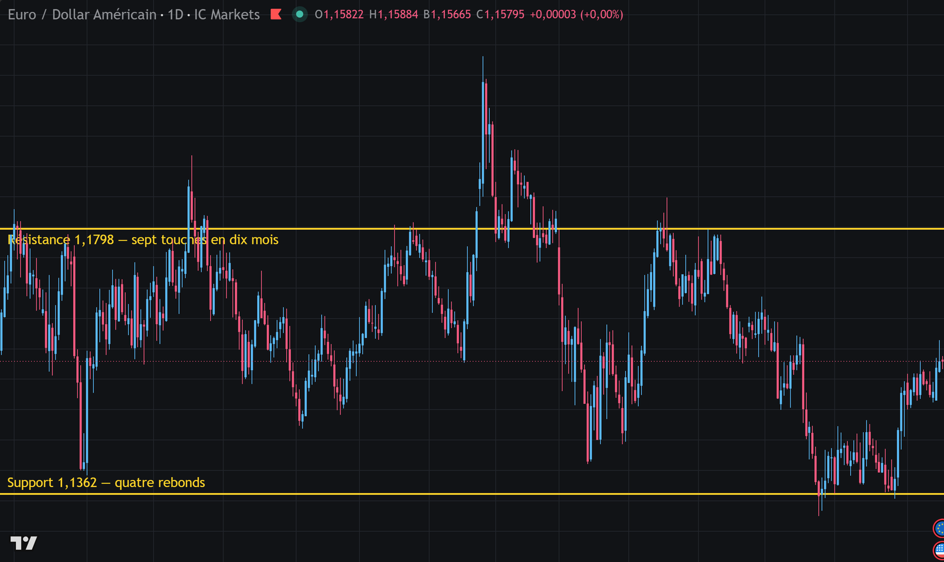Open the European Union economic event icon
The image size is (944, 562).
(939, 528)
